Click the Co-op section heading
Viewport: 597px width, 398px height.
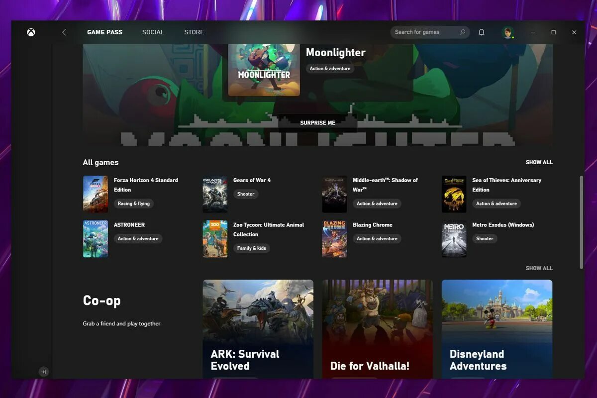(101, 300)
